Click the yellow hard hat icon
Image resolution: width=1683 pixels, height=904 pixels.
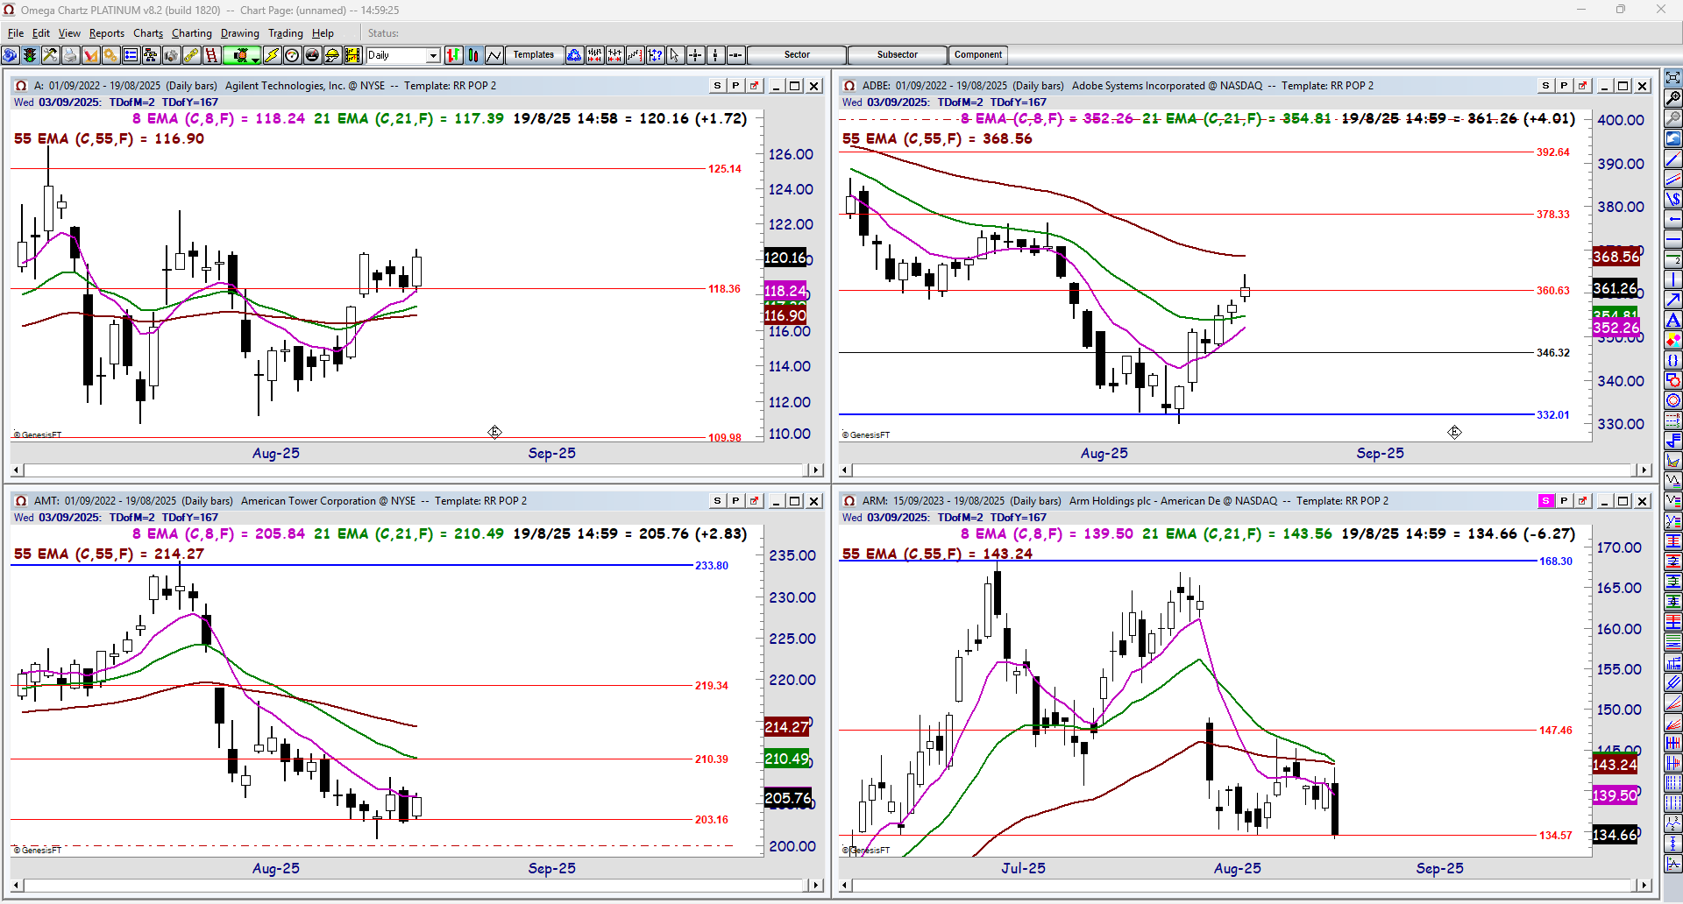332,55
